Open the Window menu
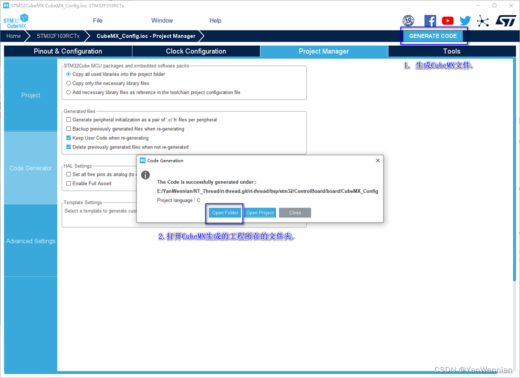Screen dimensions: 520x378 click(162, 20)
